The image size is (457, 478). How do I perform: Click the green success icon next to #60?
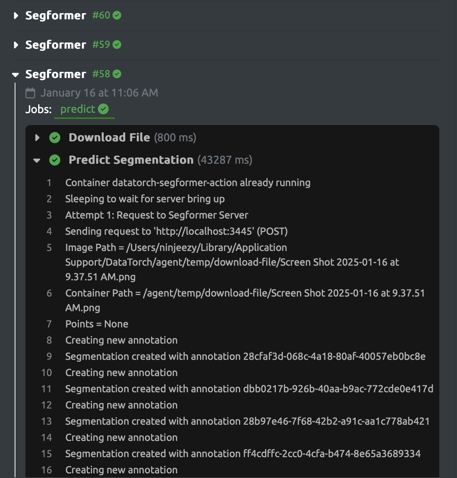click(x=117, y=15)
